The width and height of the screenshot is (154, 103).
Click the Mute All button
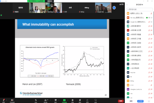(x=140, y=101)
